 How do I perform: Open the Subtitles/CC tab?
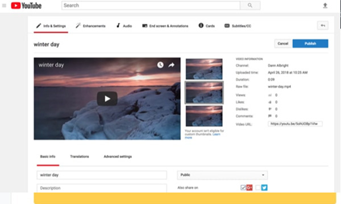tap(238, 26)
